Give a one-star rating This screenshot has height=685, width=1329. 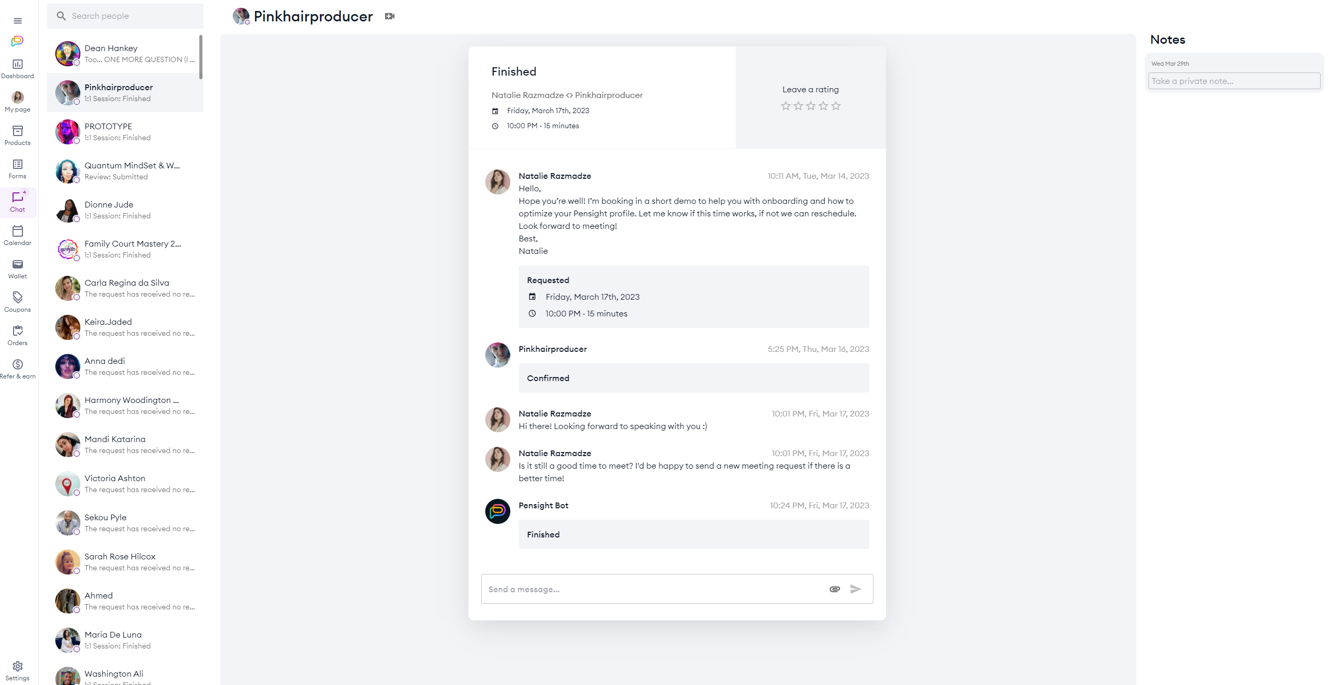point(786,106)
